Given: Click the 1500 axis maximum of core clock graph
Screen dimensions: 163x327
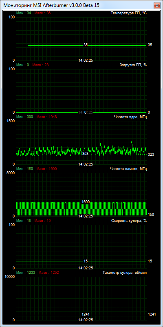Looking at the screenshot, I should pos(11,121).
